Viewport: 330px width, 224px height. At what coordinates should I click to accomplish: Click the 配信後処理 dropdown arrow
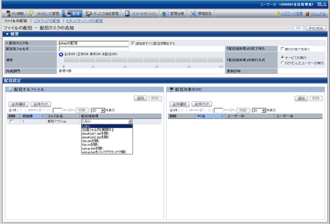[130, 122]
